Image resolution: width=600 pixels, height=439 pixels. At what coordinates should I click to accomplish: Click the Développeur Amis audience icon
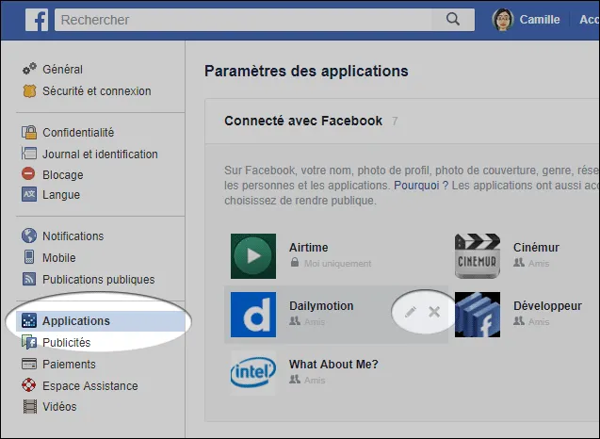pos(518,320)
